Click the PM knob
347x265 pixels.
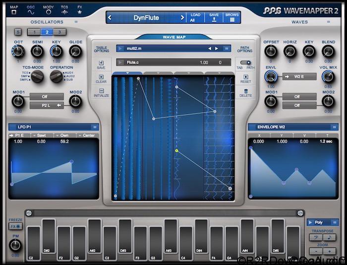pyautogui.click(x=15, y=246)
